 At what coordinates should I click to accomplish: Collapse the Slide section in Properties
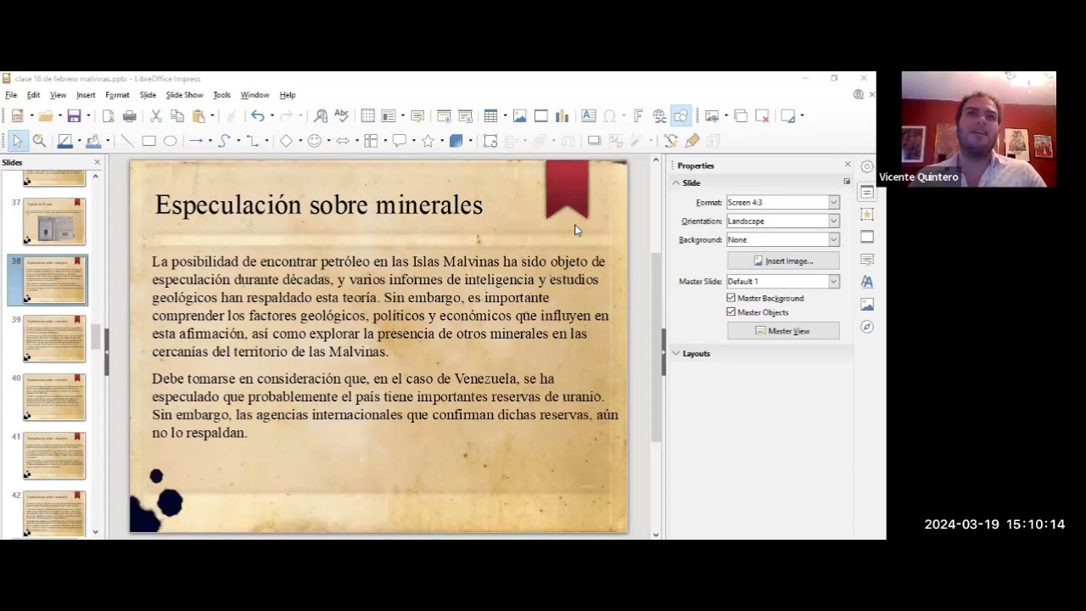(x=686, y=182)
